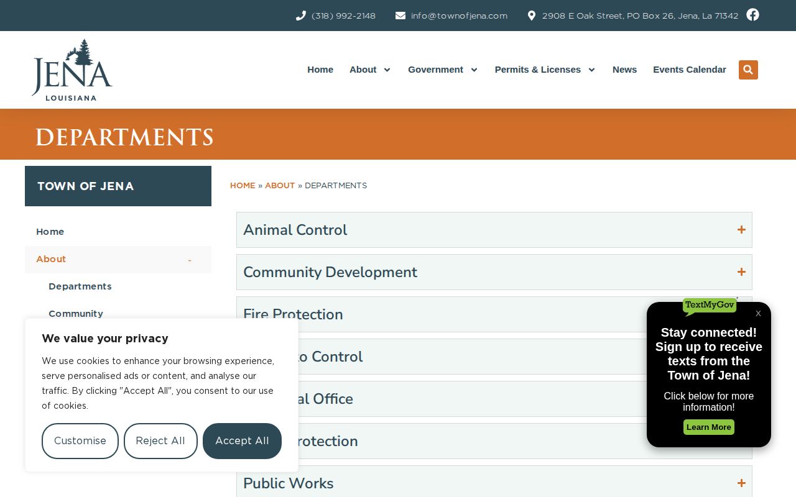Call the (318) 992-2148 phone link
The height and width of the screenshot is (497, 796).
[343, 16]
